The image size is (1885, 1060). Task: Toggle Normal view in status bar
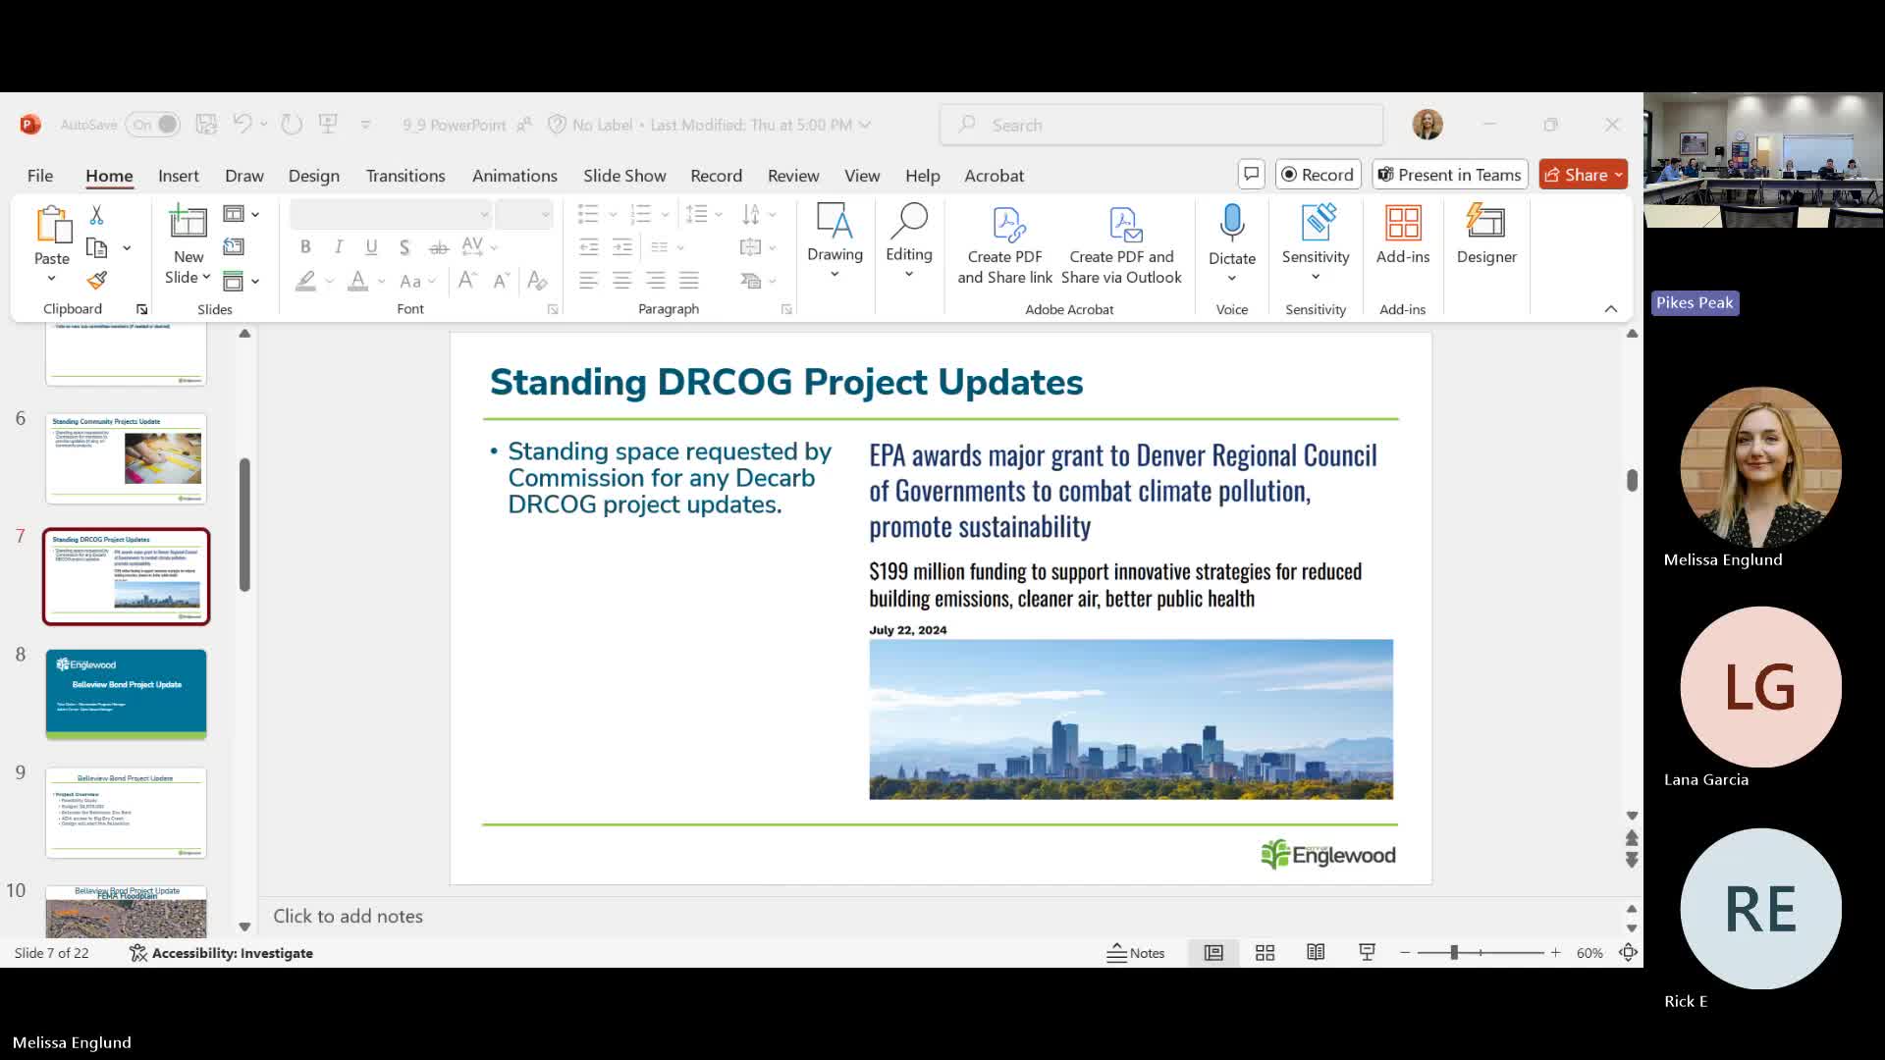tap(1213, 952)
